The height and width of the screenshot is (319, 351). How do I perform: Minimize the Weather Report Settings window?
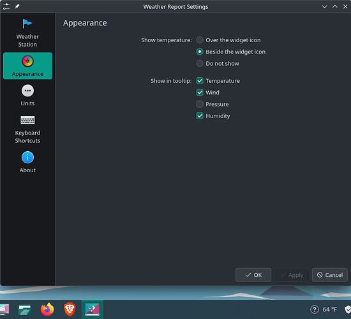click(324, 7)
